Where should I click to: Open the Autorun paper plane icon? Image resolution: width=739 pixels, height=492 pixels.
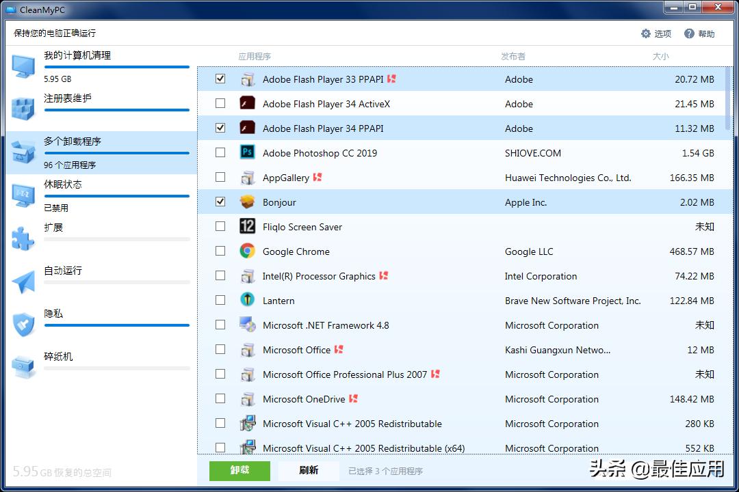click(x=24, y=282)
